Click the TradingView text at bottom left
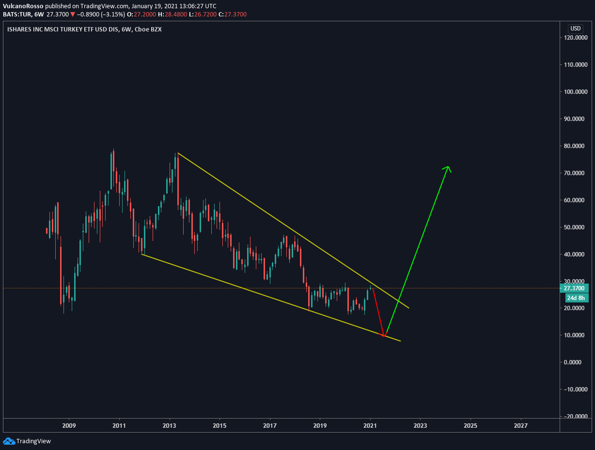Screen dimensions: 595x450 [33, 441]
